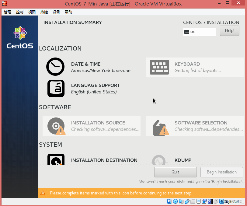Open the Date & Time clock icon

click(x=55, y=67)
